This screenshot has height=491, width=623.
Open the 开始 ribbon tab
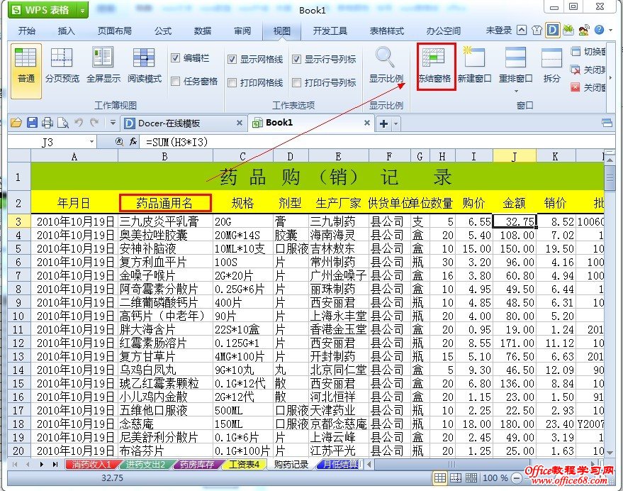click(x=26, y=31)
